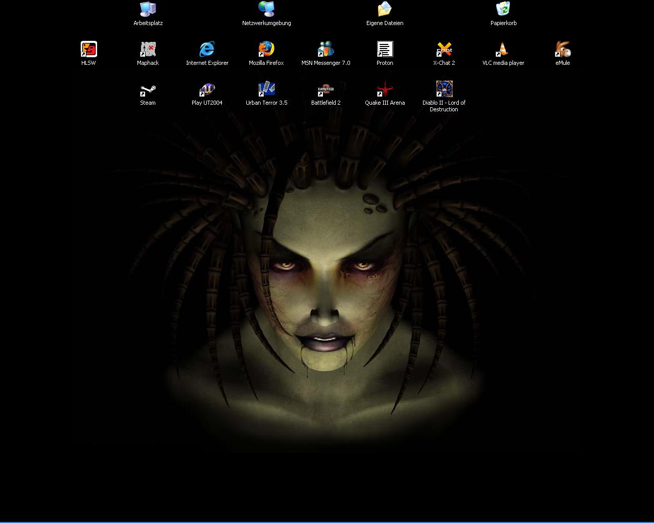The image size is (654, 523).
Task: Select the Arbeitsplatz desktop icon
Action: point(148,9)
